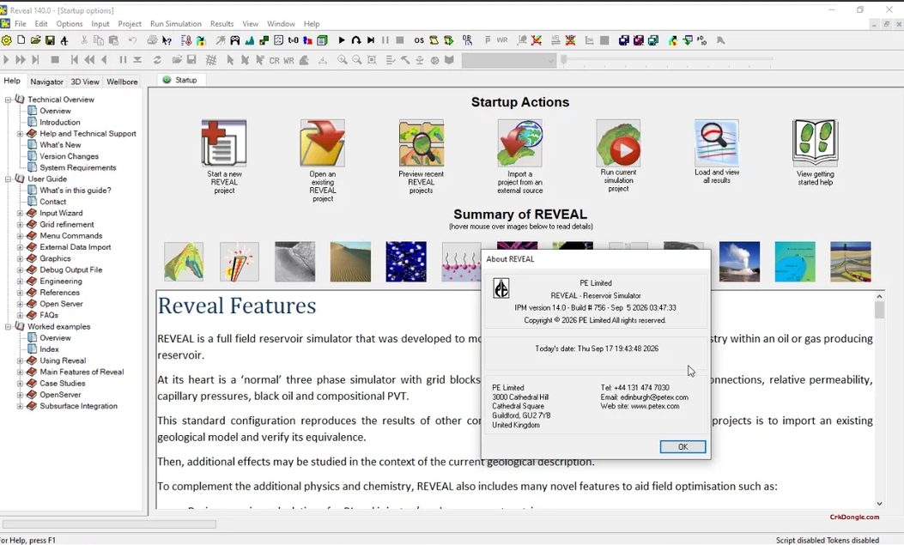
Task: Click the down arrow of the features scrollbar
Action: click(x=879, y=504)
